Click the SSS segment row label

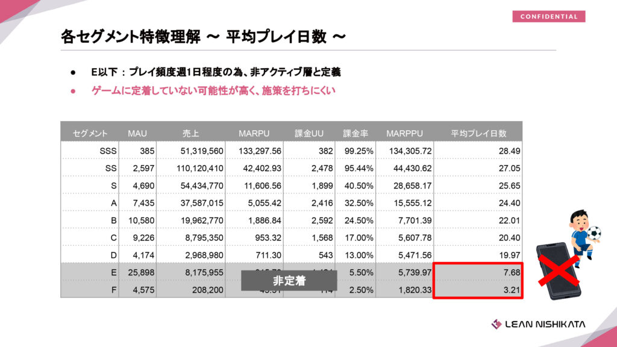click(x=108, y=151)
